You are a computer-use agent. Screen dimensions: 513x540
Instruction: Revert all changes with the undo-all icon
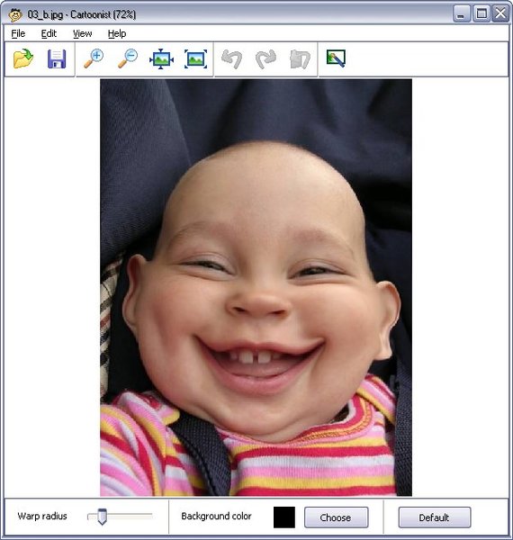(300, 58)
